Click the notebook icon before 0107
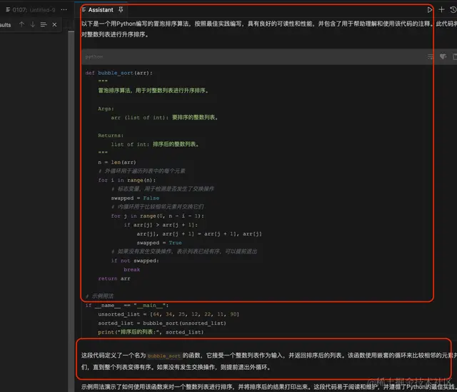Viewport: 457px width, 392px height. pos(8,10)
